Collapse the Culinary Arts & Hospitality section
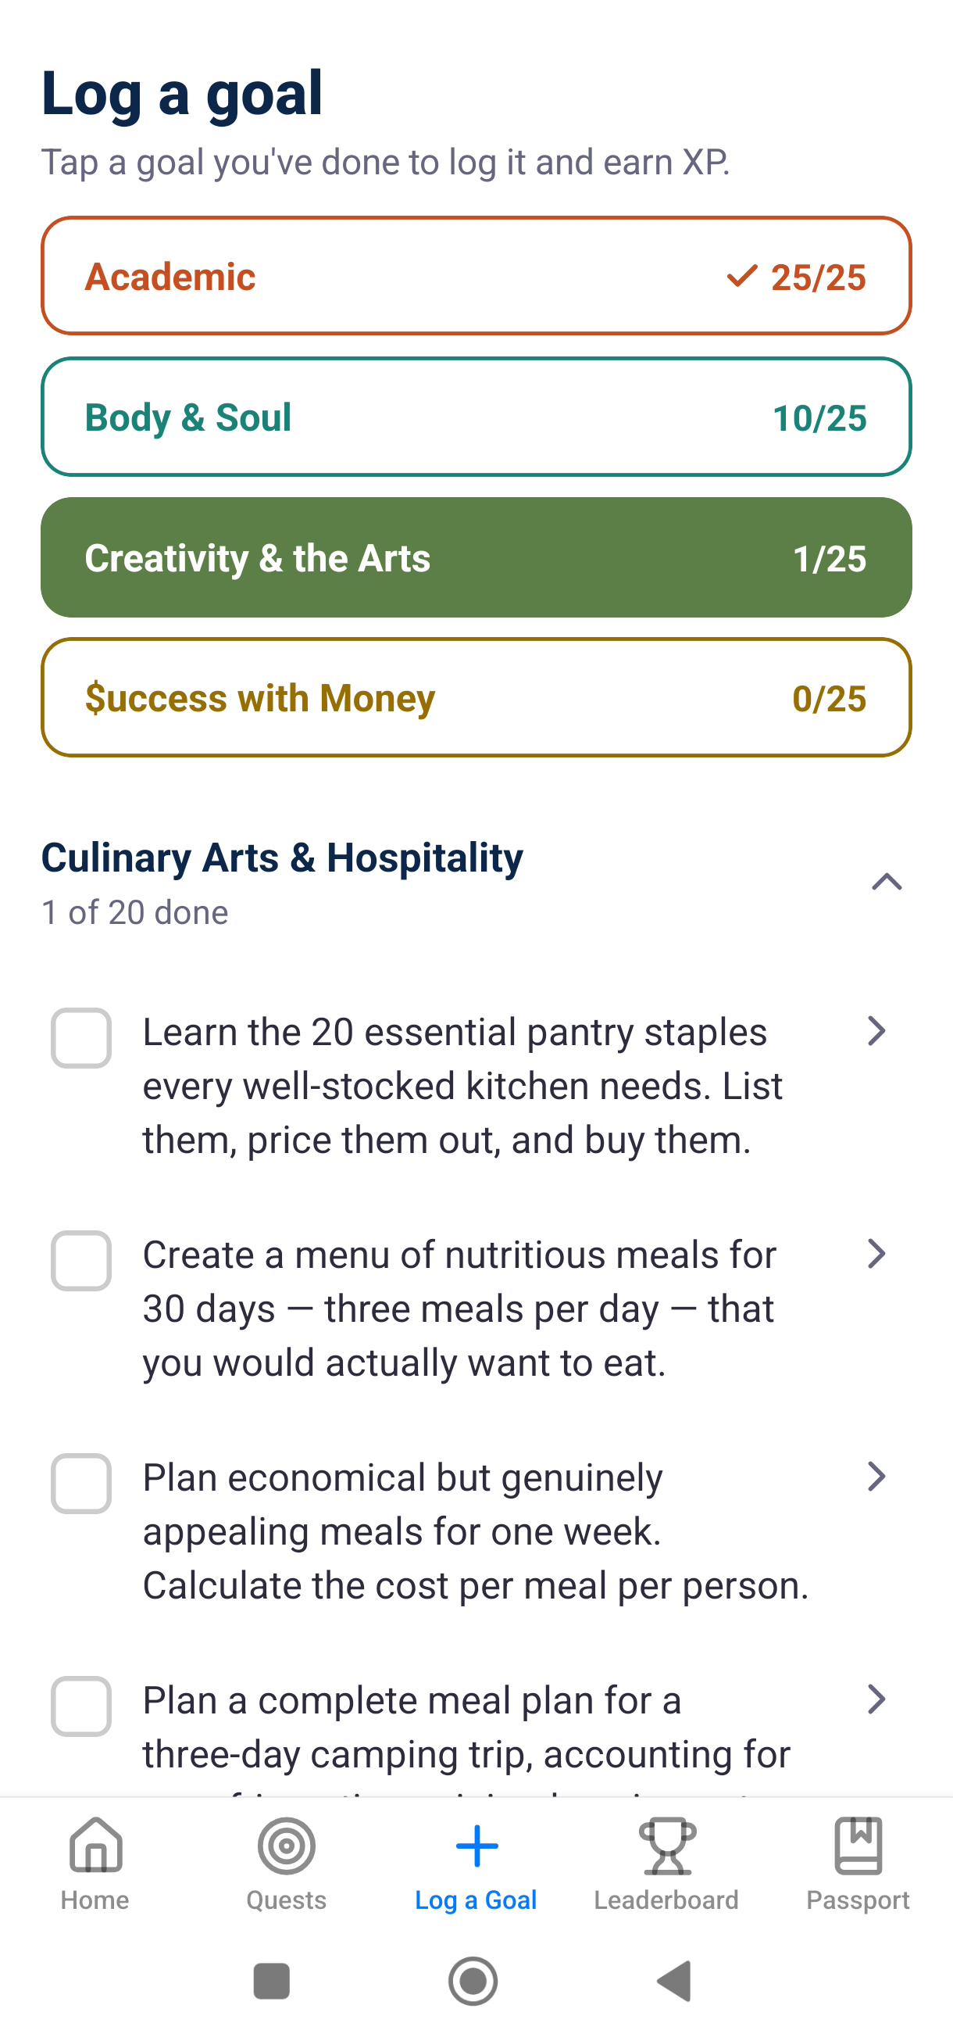953x2041 pixels. 887,881
